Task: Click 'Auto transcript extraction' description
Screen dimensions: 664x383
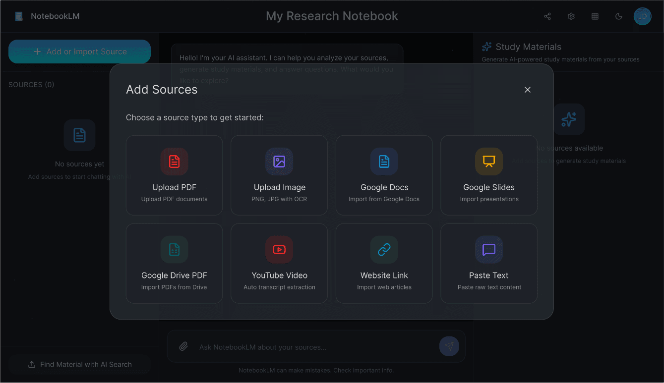Action: pyautogui.click(x=279, y=287)
